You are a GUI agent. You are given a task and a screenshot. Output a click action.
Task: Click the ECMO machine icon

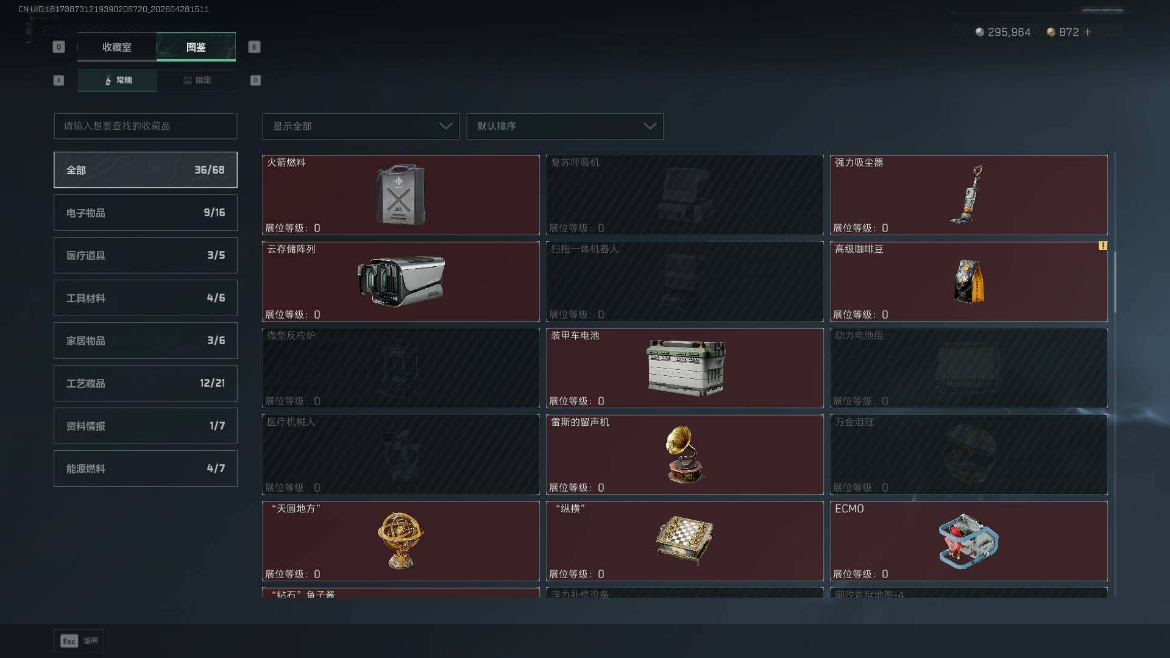(x=968, y=541)
